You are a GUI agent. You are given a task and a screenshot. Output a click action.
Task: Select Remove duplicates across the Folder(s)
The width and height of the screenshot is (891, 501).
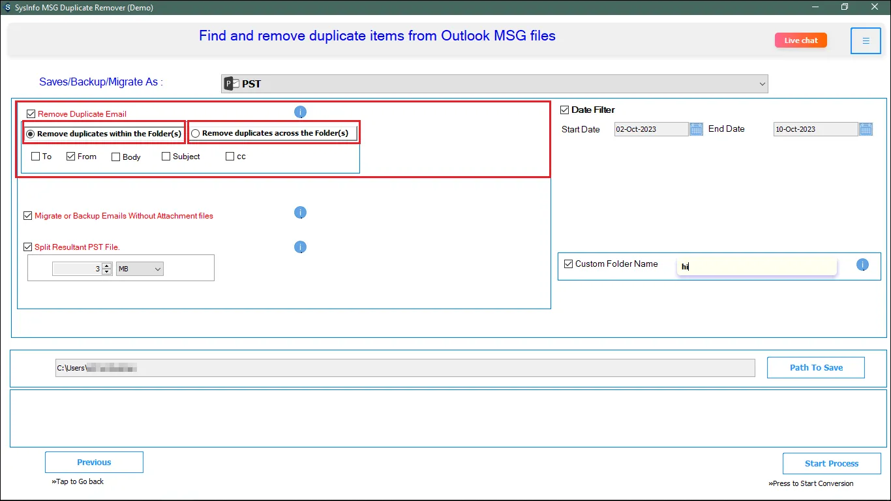pyautogui.click(x=196, y=134)
